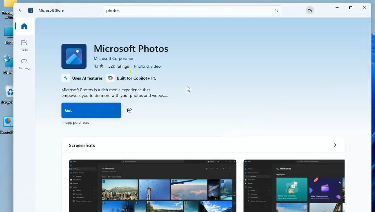Select the Network desktop icon
Image resolution: width=375 pixels, height=212 pixels.
[8, 64]
